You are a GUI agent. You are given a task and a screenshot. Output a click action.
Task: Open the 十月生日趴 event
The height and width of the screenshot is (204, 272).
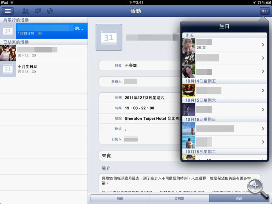tap(44, 69)
